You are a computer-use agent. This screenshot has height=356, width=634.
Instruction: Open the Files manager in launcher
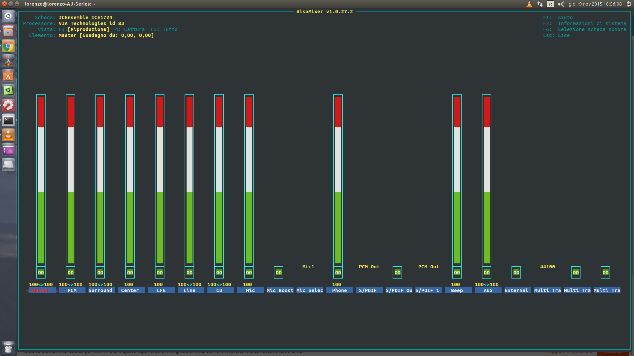click(8, 31)
